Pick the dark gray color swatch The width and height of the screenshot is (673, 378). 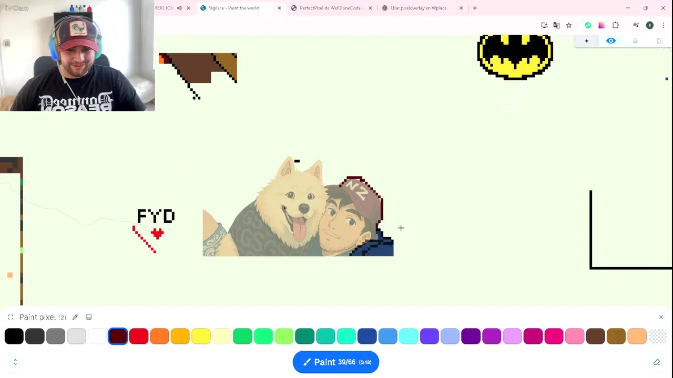click(35, 336)
